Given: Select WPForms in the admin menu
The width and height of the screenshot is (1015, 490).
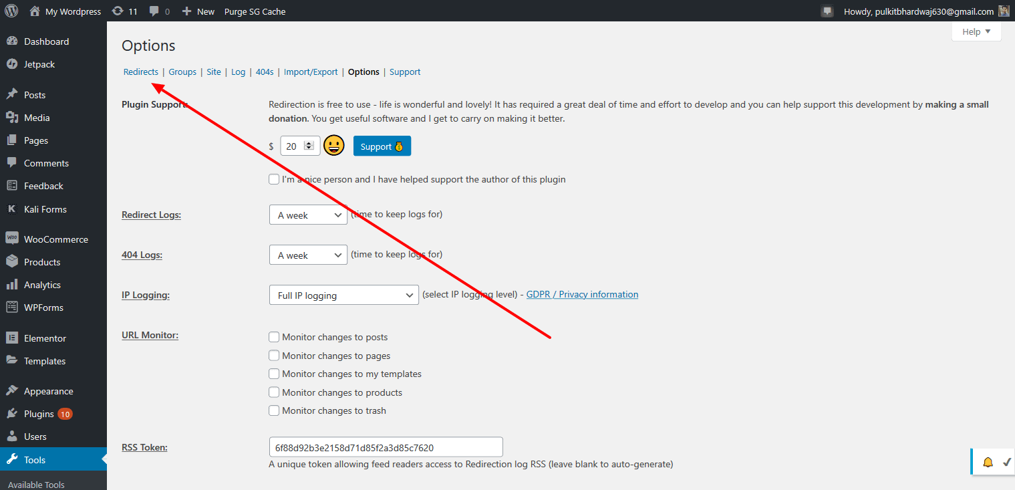Looking at the screenshot, I should coord(42,307).
